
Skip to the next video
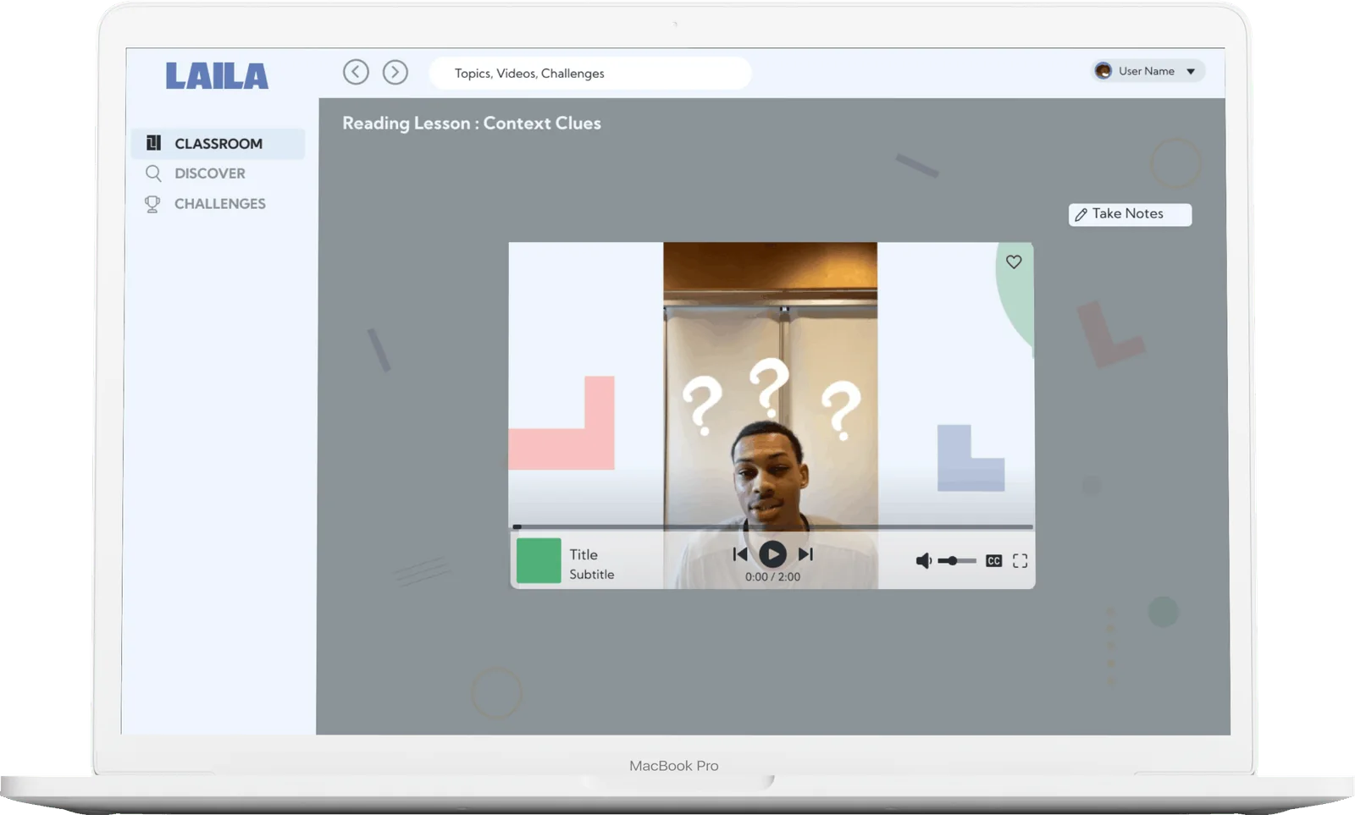tap(805, 554)
